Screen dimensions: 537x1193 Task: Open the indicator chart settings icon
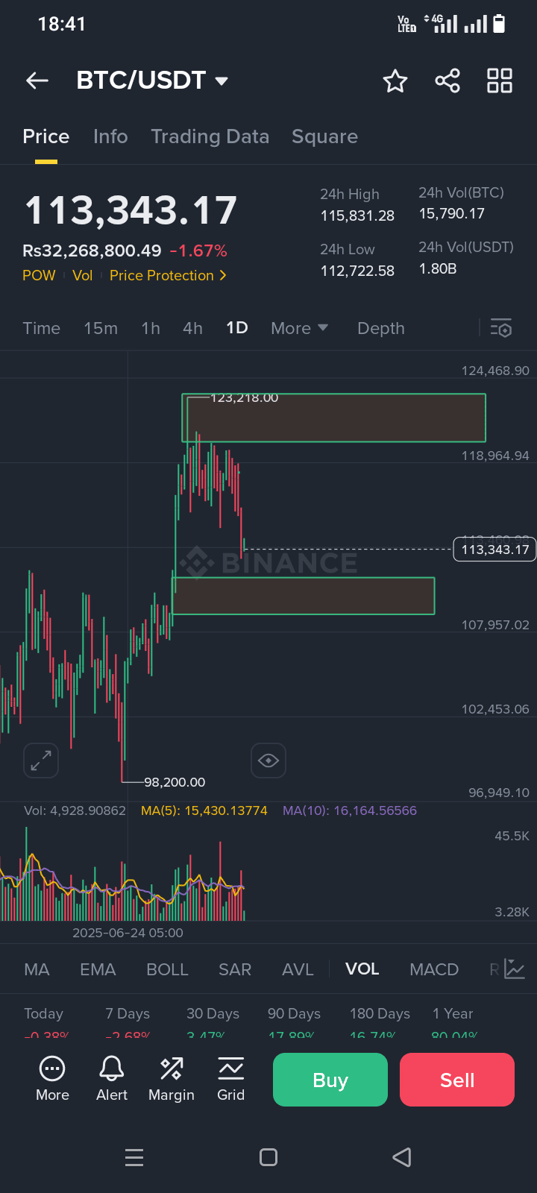(515, 969)
